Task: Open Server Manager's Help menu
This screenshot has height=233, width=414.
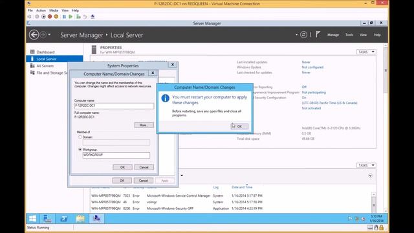Action: (377, 34)
